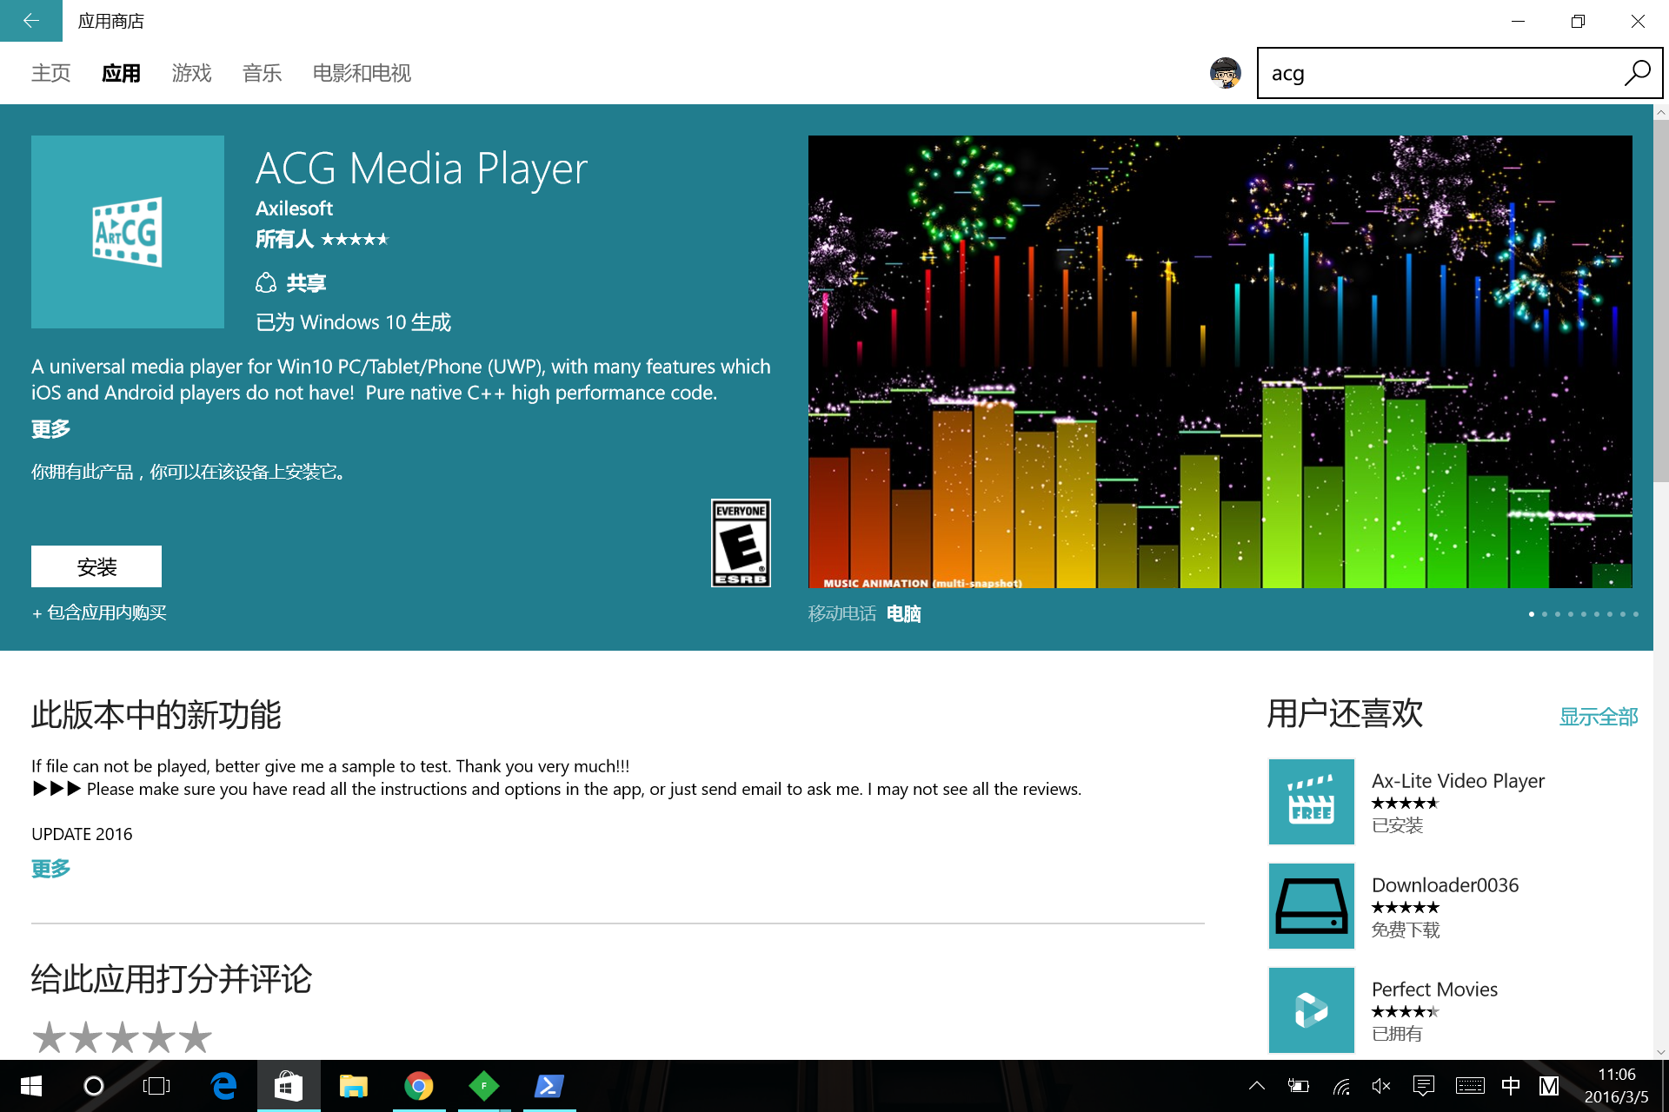
Task: Open the Downloader0036 app icon
Action: (1311, 905)
